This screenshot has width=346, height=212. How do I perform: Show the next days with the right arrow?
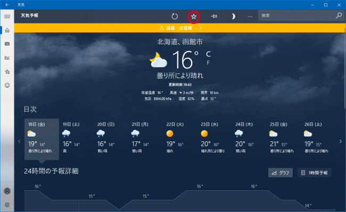tap(341, 141)
